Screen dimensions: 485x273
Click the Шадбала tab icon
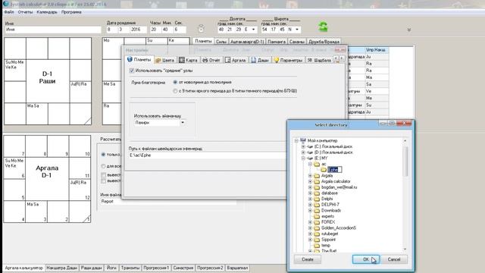[310, 60]
